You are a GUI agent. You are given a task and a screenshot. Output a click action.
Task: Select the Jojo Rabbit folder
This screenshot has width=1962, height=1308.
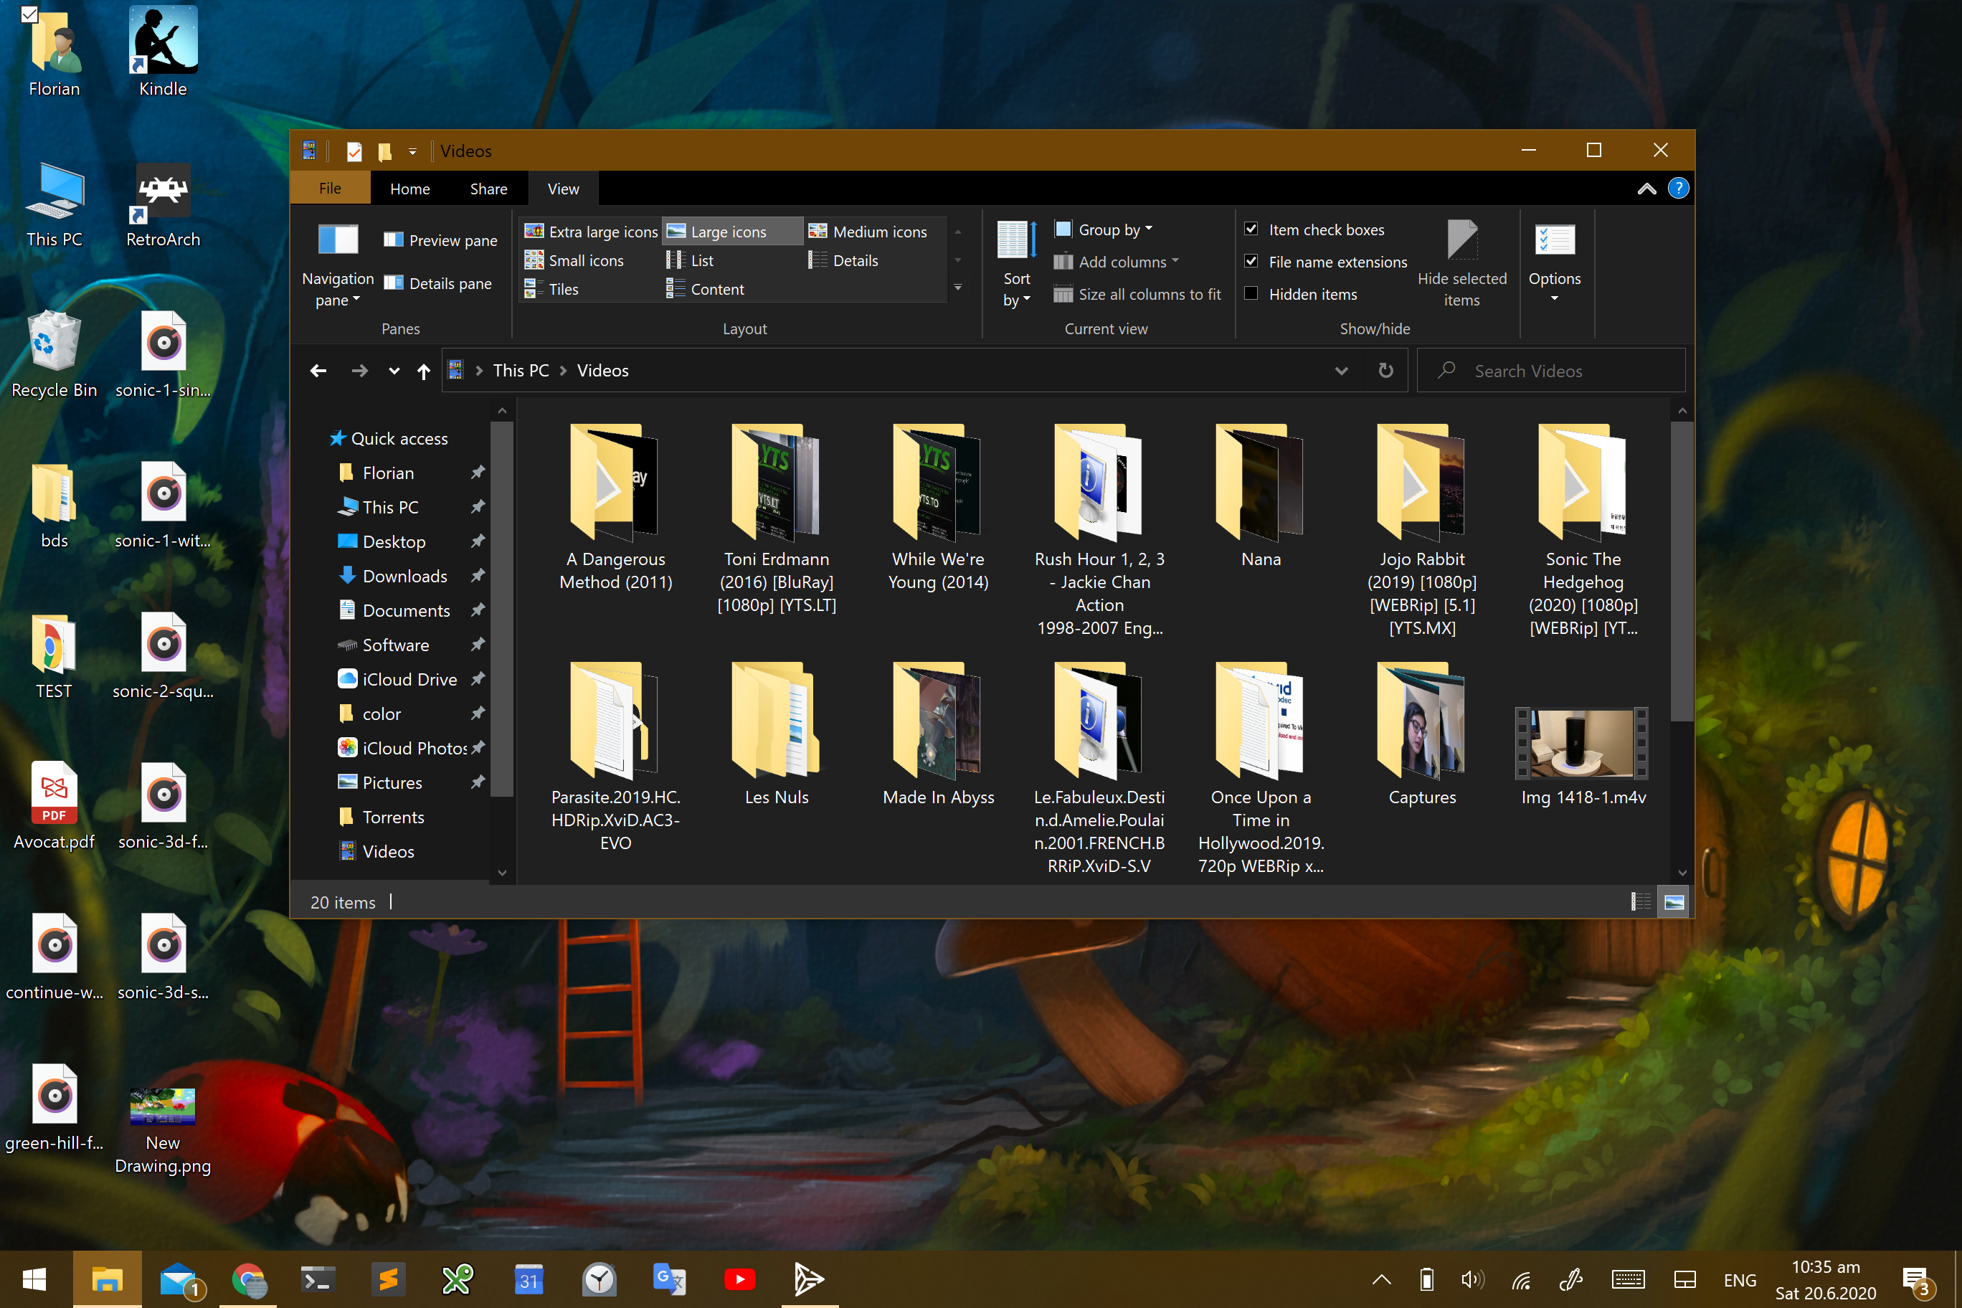click(1421, 530)
